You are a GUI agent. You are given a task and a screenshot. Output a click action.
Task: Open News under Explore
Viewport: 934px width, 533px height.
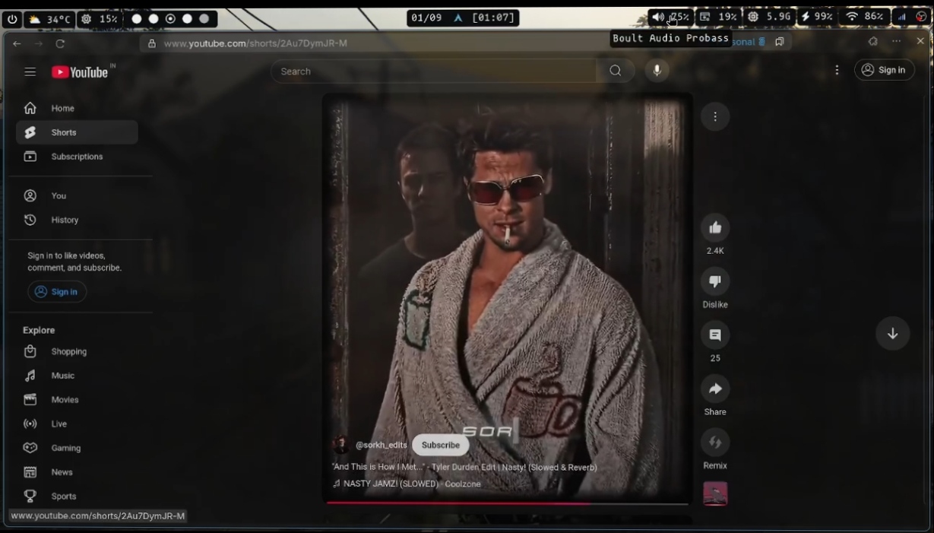77,472
